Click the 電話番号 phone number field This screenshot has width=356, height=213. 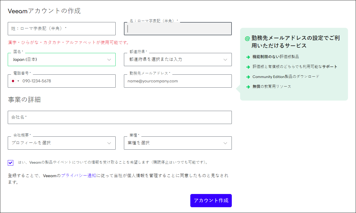62,81
